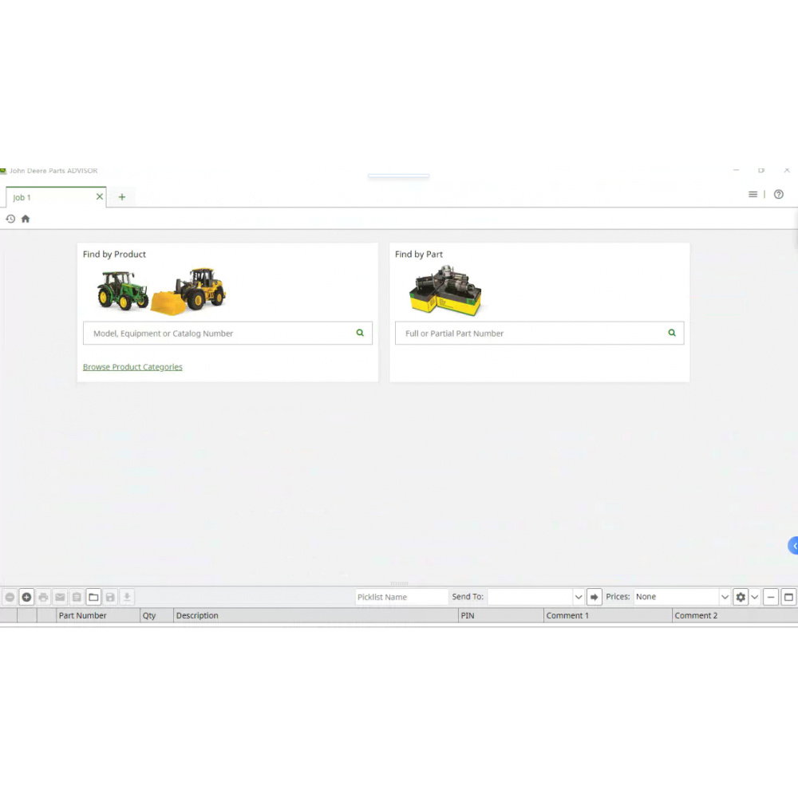Click the picklist panel resize grip
The height and width of the screenshot is (798, 798).
coord(399,583)
